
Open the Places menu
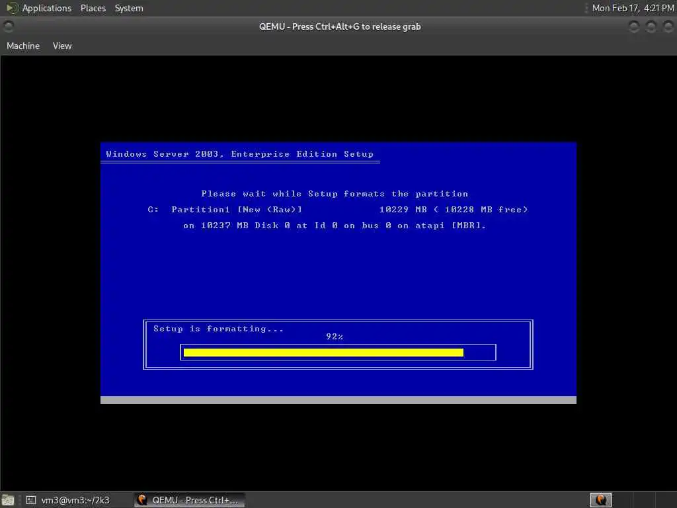tap(93, 8)
